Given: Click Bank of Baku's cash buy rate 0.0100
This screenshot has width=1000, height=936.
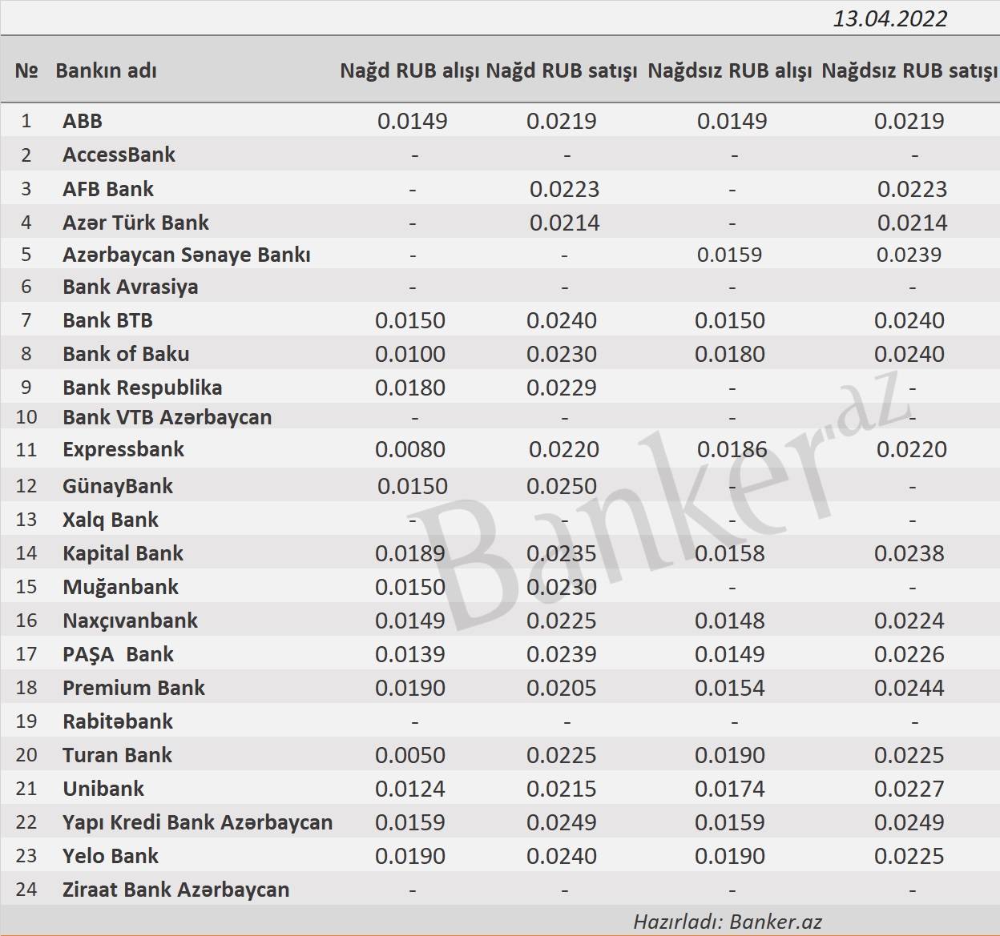Looking at the screenshot, I should click(410, 354).
